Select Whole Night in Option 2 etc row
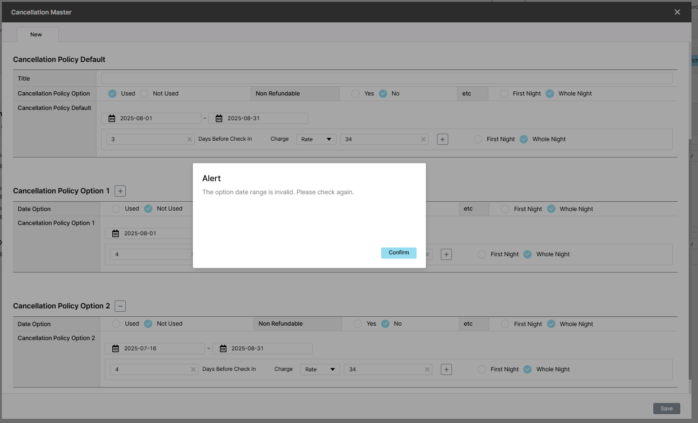The height and width of the screenshot is (423, 698). (551, 324)
